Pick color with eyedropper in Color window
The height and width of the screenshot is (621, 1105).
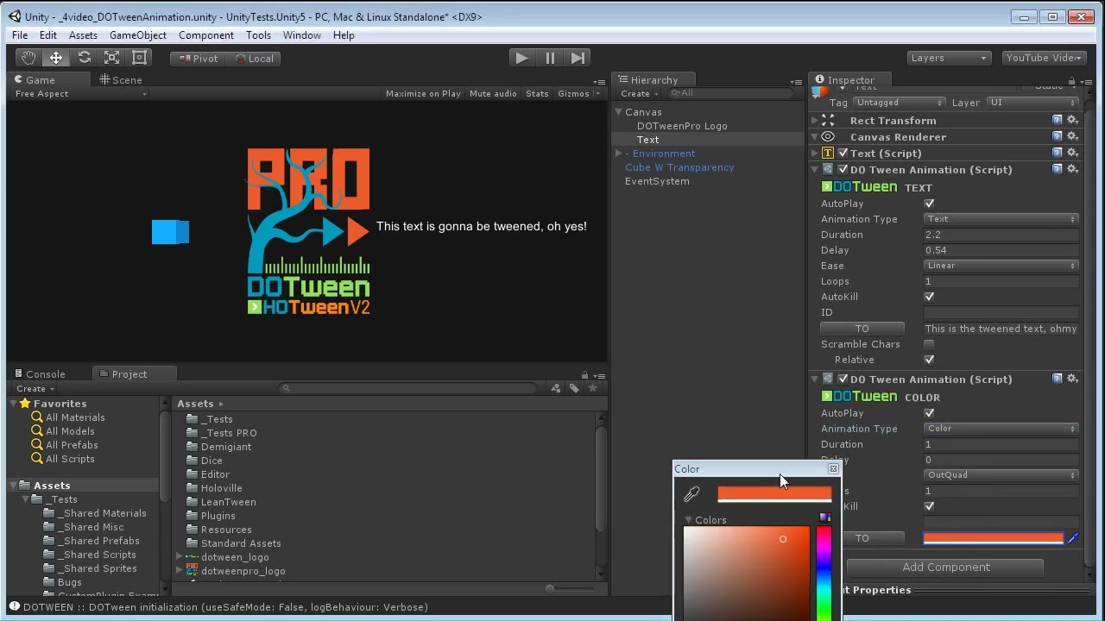tap(691, 494)
